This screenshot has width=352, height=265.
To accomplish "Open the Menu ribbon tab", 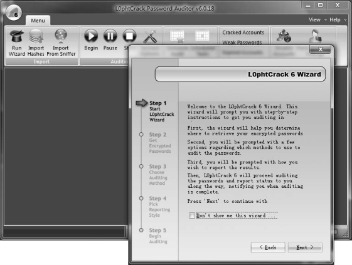I will pyautogui.click(x=38, y=21).
